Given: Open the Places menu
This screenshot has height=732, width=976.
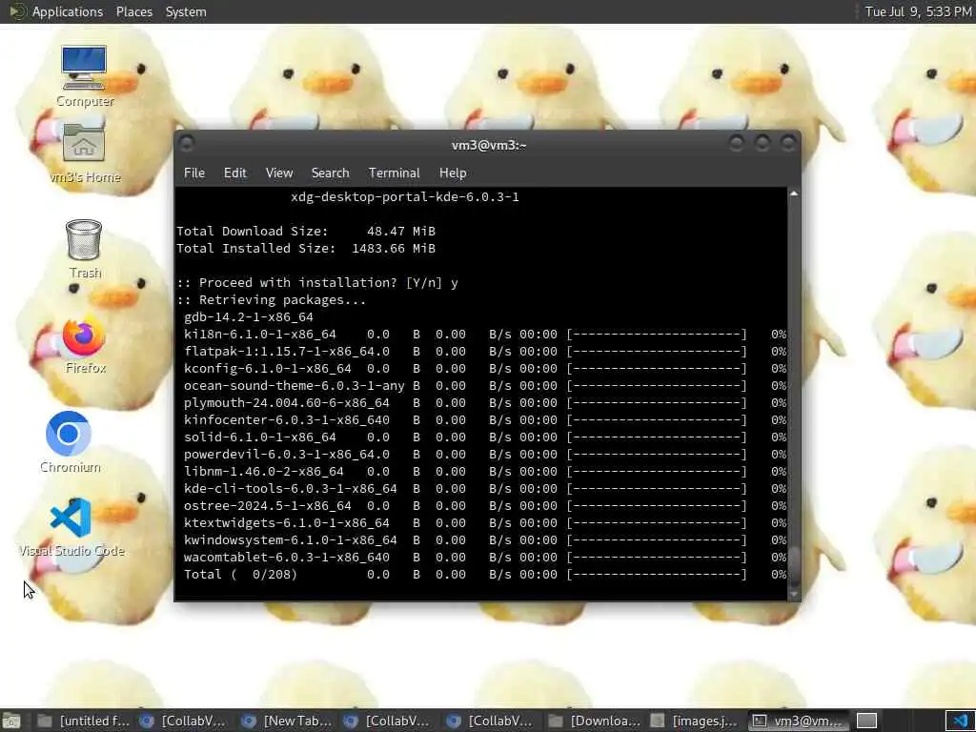Looking at the screenshot, I should tap(133, 11).
